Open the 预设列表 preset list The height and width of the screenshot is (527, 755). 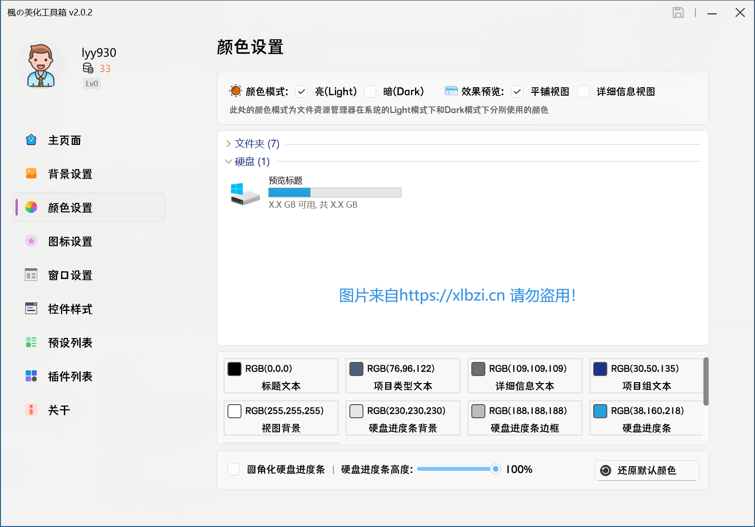pos(70,343)
